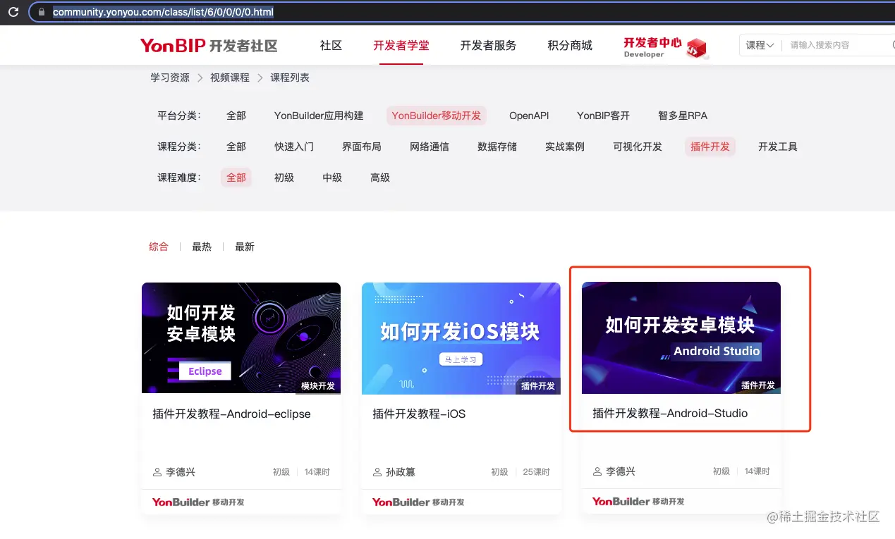The height and width of the screenshot is (539, 895).
Task: Filter difficulty by 高级
Action: click(x=380, y=178)
